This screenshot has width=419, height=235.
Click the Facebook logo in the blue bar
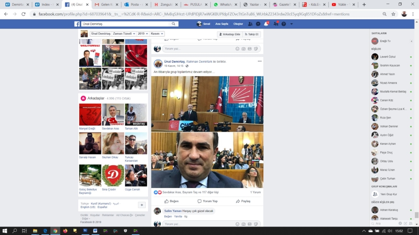[77, 24]
